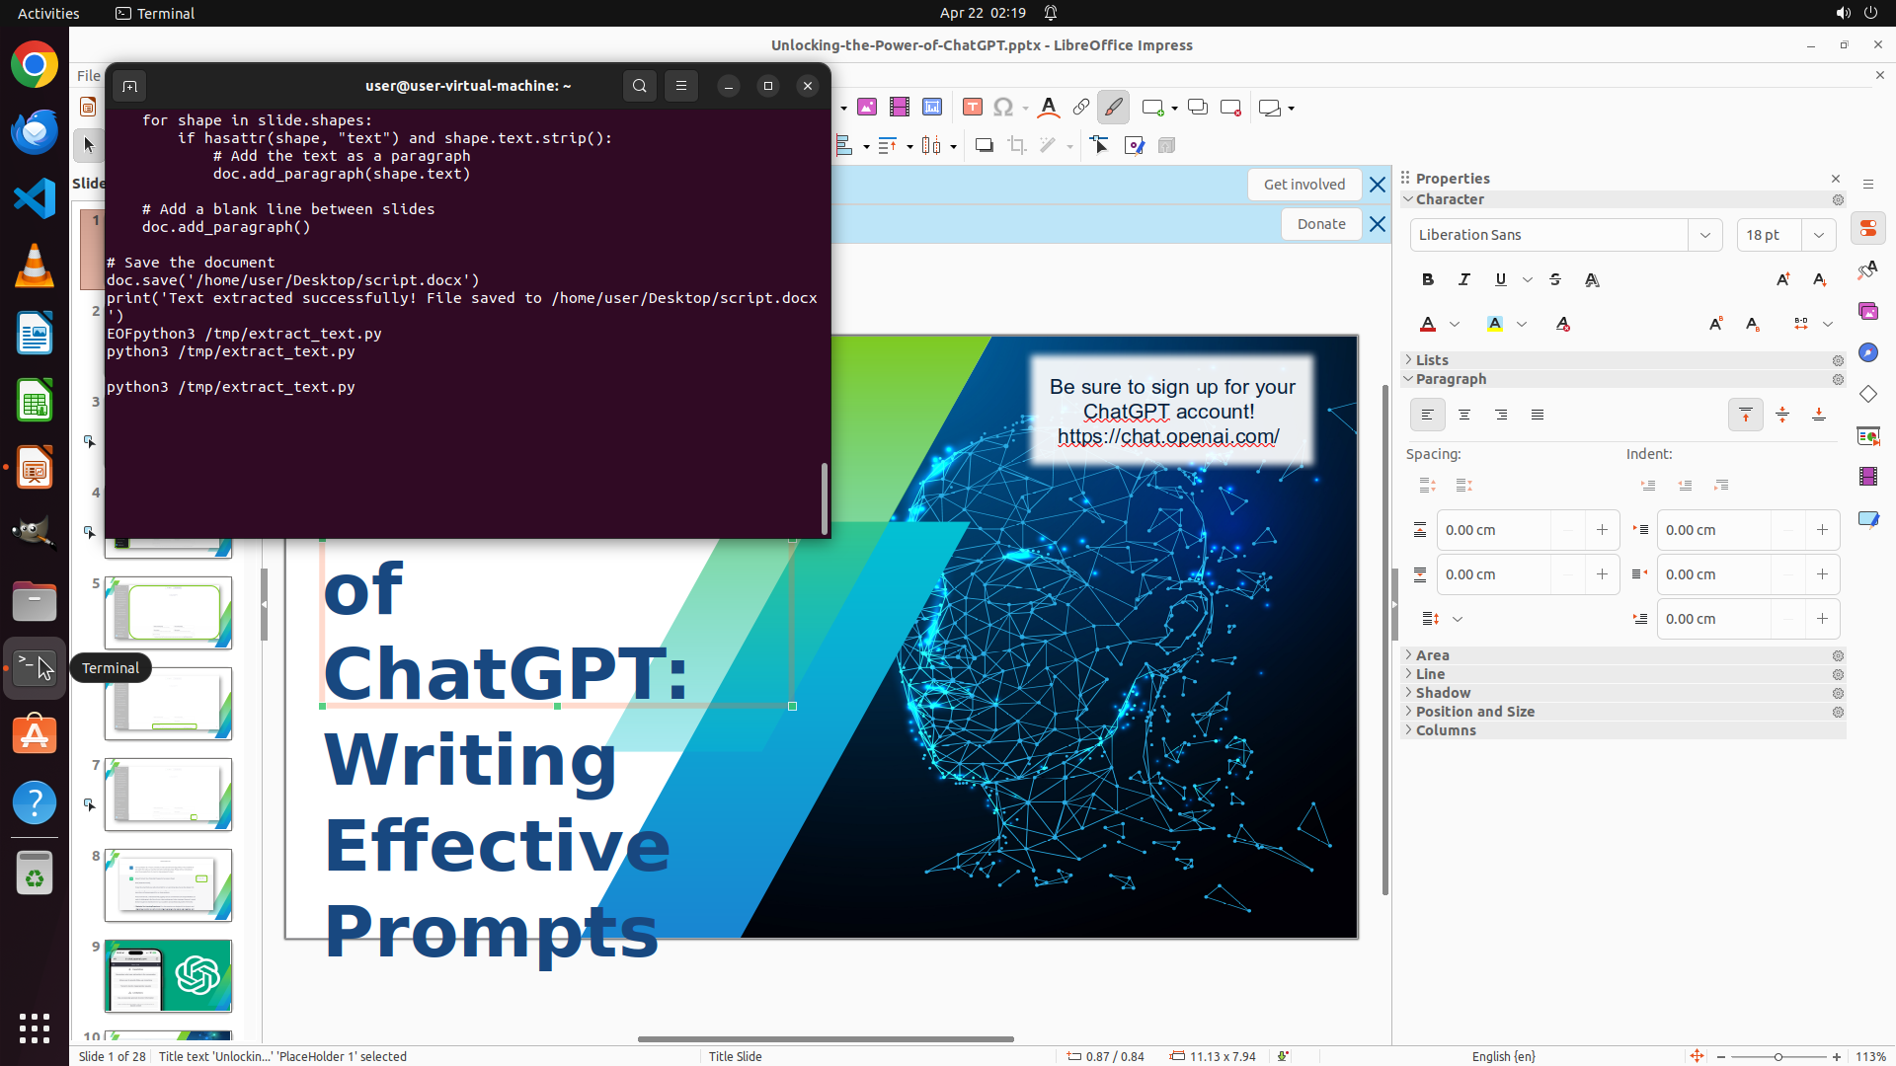Click the Insert Hyperlink icon

(1081, 108)
